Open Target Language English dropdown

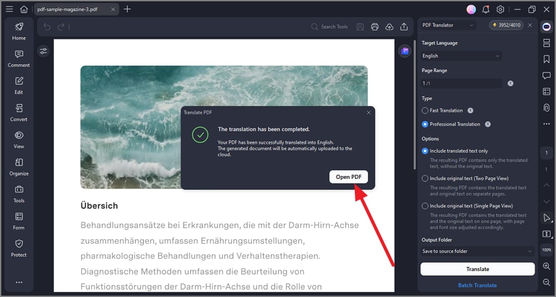click(462, 56)
